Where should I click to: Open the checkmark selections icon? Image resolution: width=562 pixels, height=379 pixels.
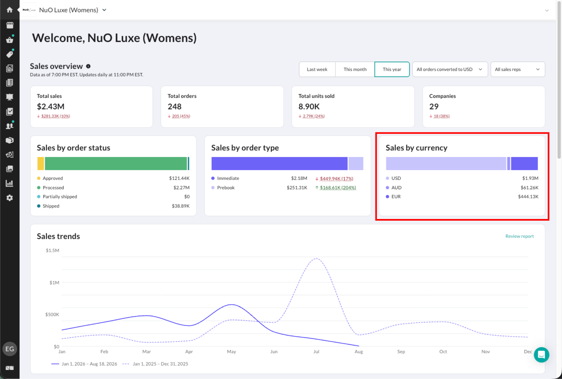pos(10,111)
